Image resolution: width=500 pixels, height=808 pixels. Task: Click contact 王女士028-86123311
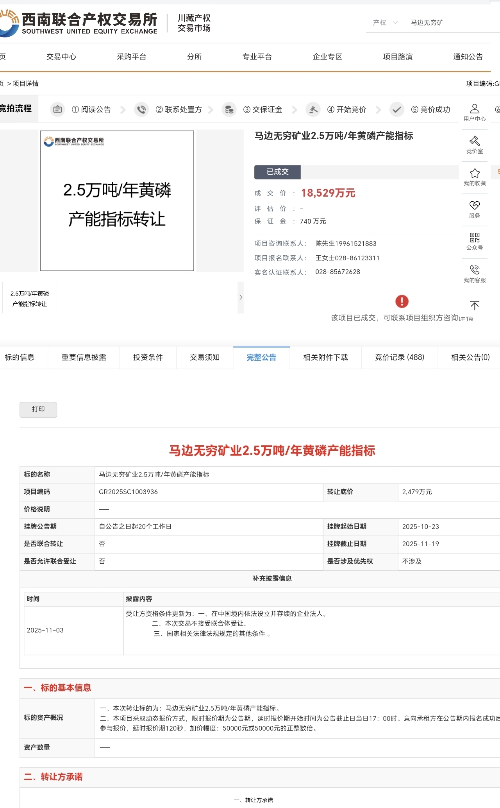[347, 258]
